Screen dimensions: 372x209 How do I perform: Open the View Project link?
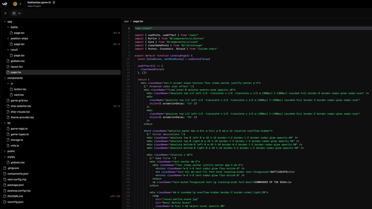34,6
